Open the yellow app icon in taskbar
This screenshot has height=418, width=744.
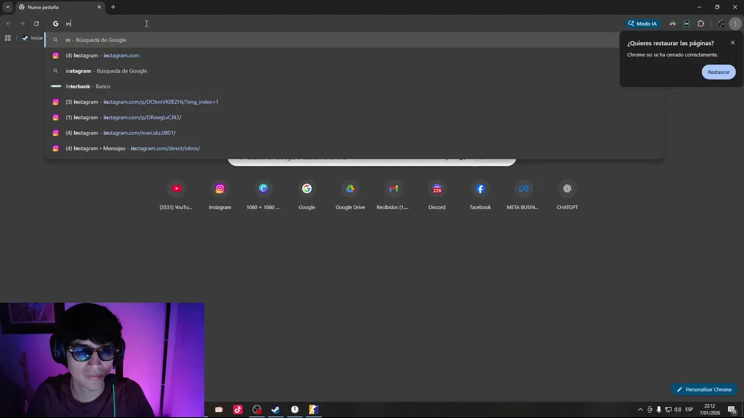point(313,410)
